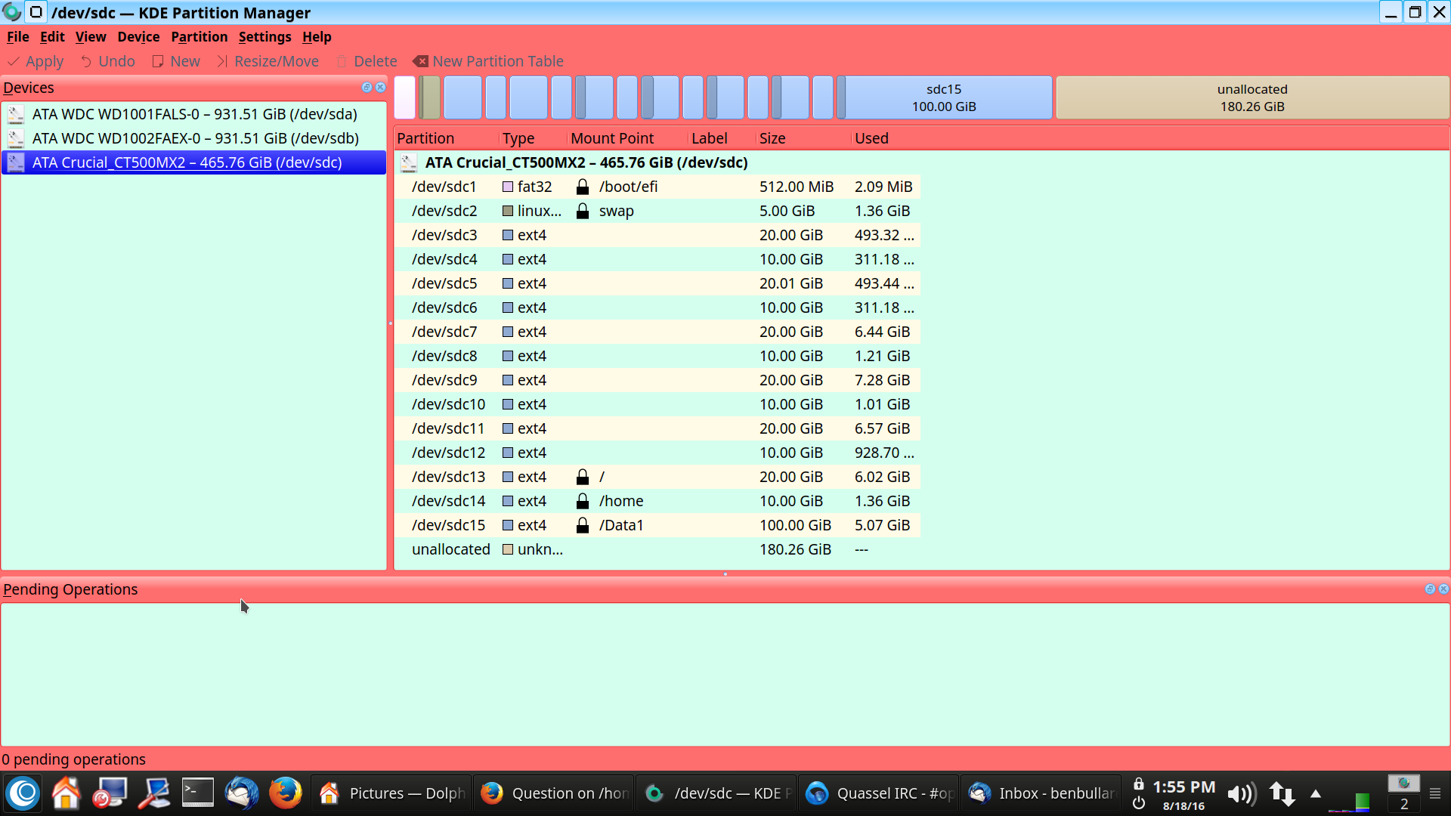This screenshot has height=816, width=1451.
Task: Open the Device menu
Action: [x=138, y=37]
